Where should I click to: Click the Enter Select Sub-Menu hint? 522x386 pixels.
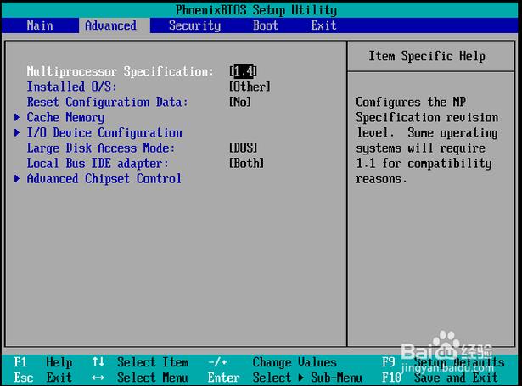pyautogui.click(x=285, y=378)
